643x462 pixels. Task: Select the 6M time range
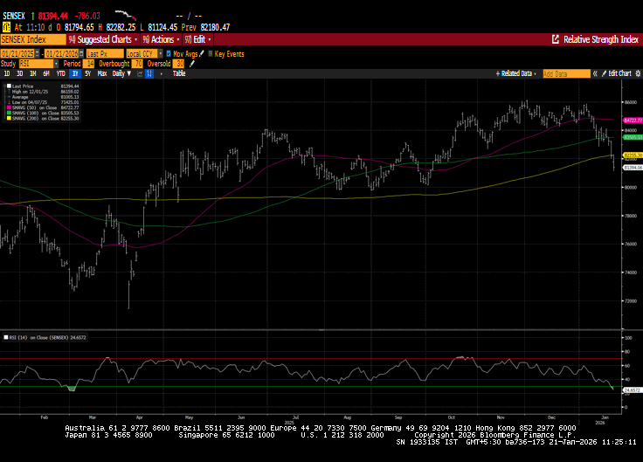click(x=46, y=73)
